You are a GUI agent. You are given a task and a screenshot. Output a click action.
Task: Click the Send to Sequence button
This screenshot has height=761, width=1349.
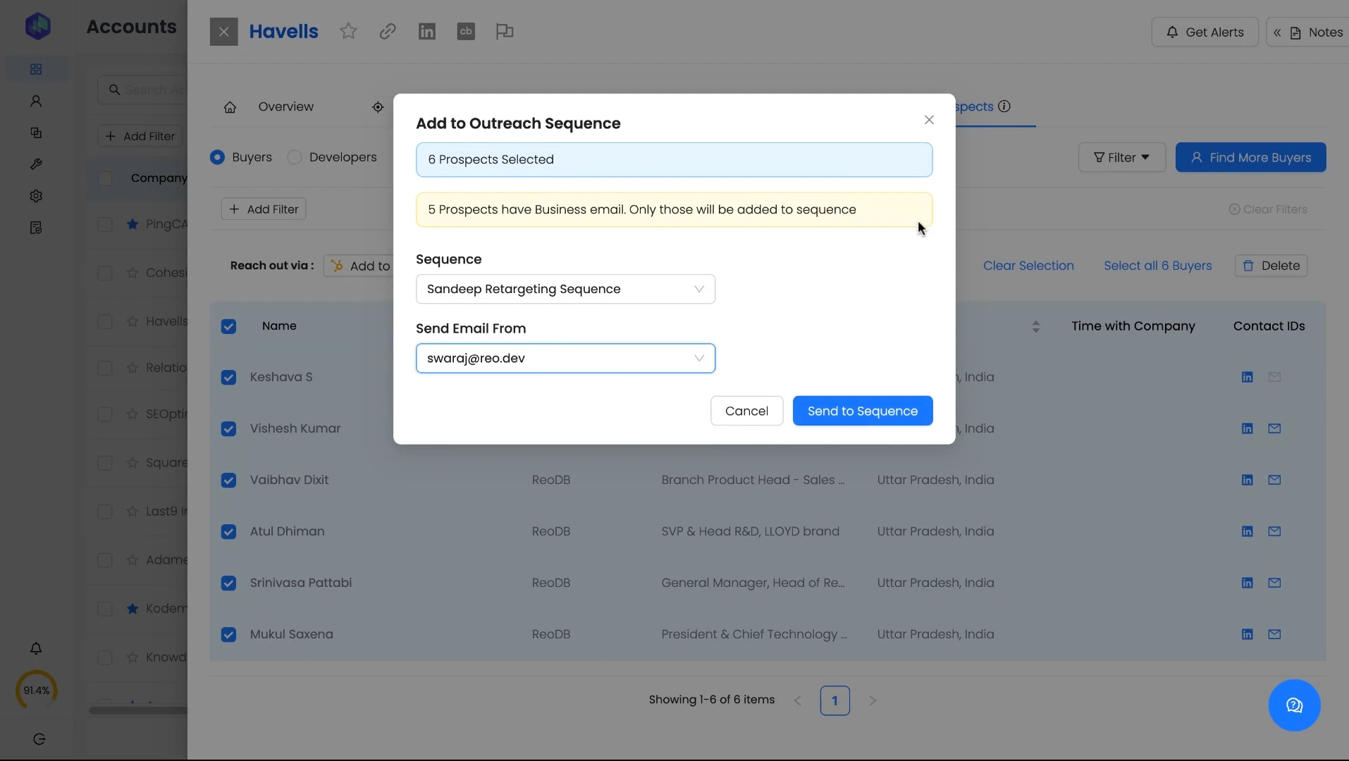862,411
